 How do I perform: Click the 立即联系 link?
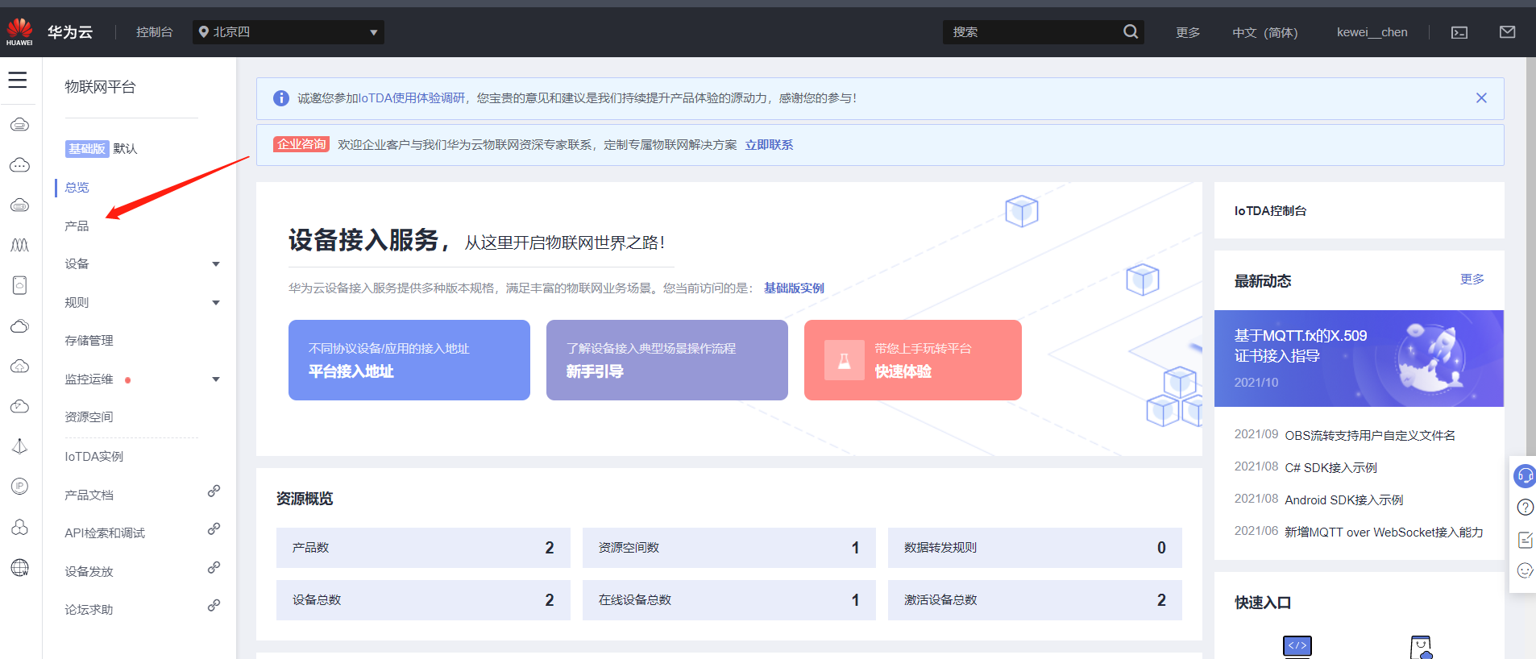(x=769, y=145)
